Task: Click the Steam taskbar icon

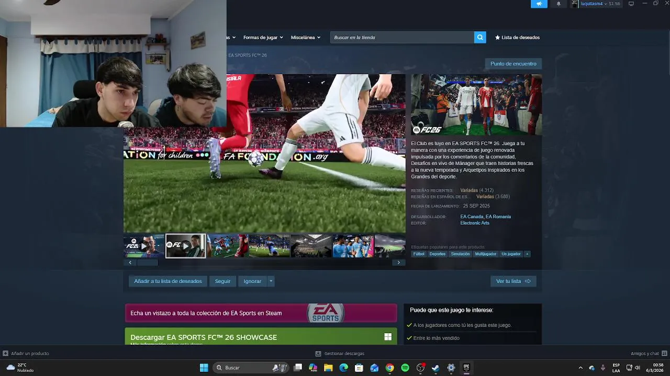Action: [x=435, y=368]
